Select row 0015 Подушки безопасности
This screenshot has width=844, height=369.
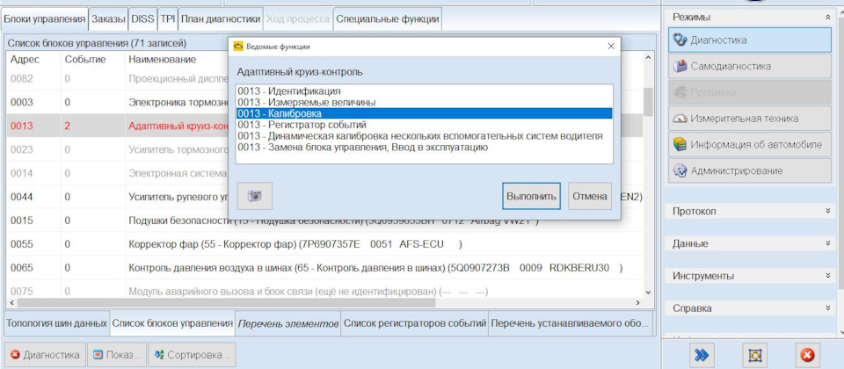[x=324, y=221]
